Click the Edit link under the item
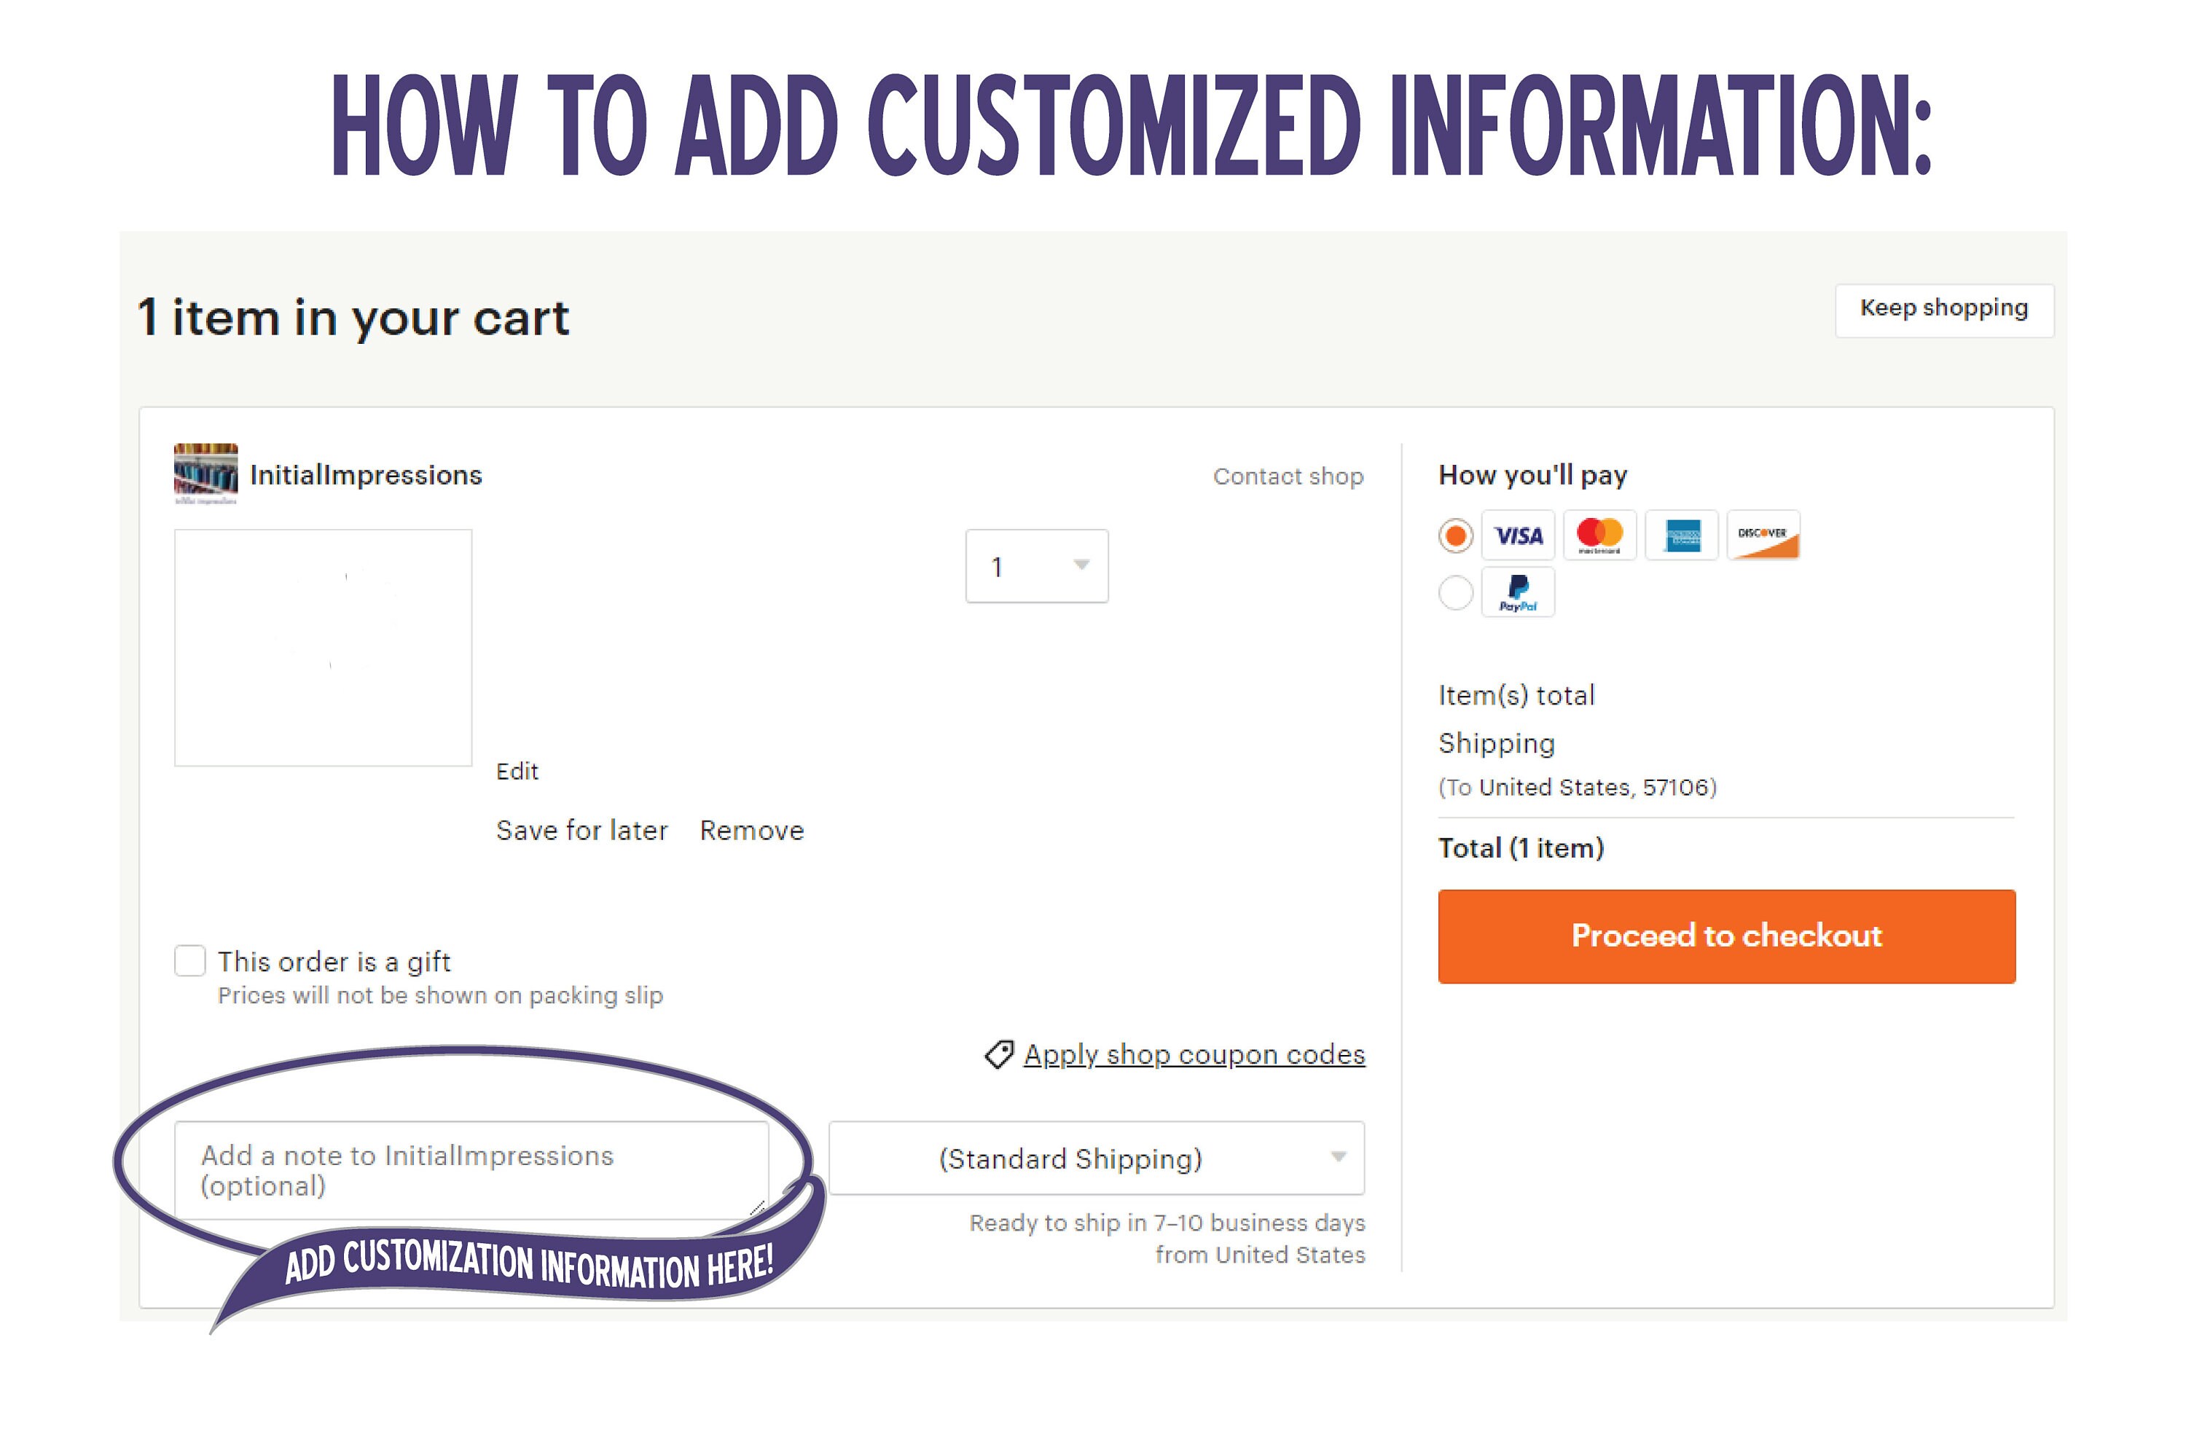 (x=517, y=772)
